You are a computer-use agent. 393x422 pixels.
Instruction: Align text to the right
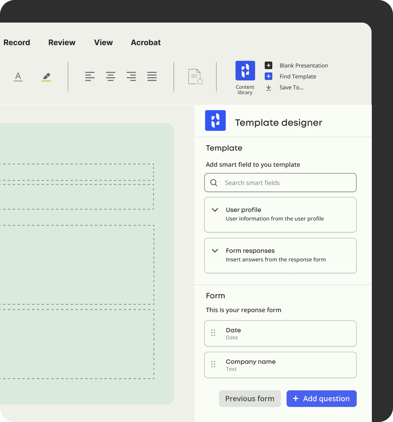coord(131,76)
